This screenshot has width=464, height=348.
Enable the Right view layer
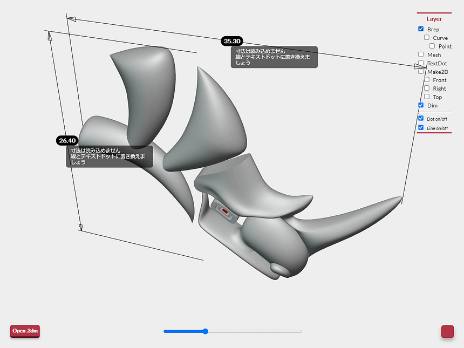[x=427, y=88]
